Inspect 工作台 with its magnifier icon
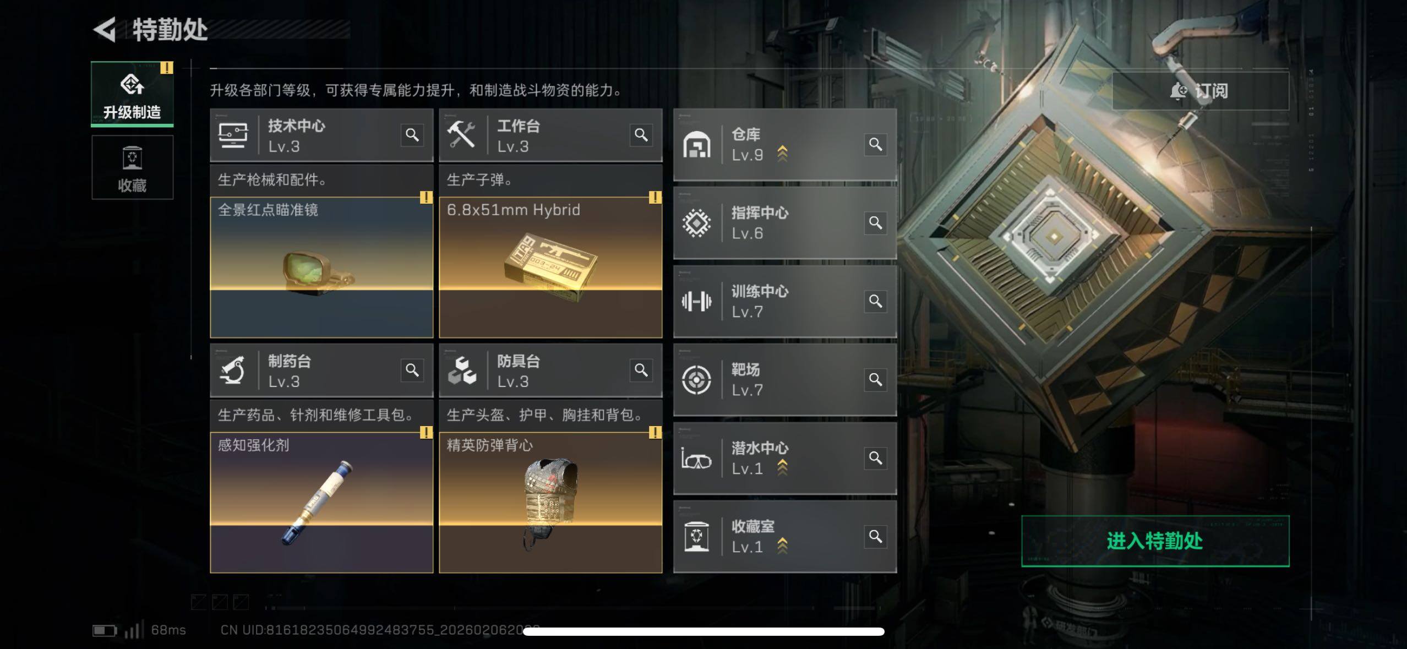This screenshot has height=649, width=1407. tap(641, 135)
